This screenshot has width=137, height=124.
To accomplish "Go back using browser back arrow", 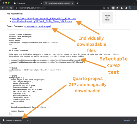I will pos(3,8).
